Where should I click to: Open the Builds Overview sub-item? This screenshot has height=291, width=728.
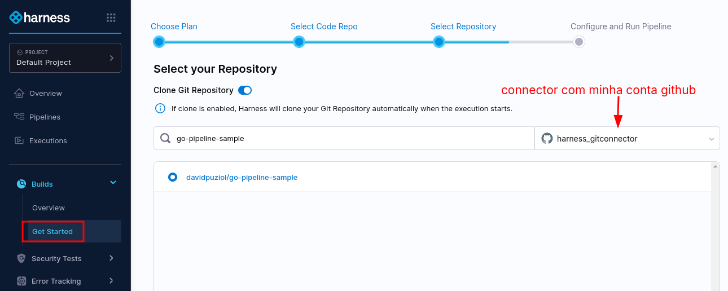coord(49,208)
